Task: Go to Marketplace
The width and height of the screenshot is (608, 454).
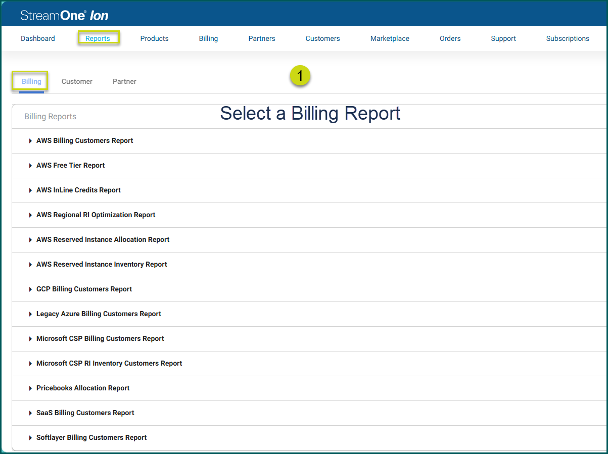Action: tap(390, 38)
